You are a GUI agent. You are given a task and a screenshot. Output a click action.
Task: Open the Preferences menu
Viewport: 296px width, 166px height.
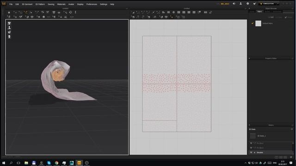(92, 4)
